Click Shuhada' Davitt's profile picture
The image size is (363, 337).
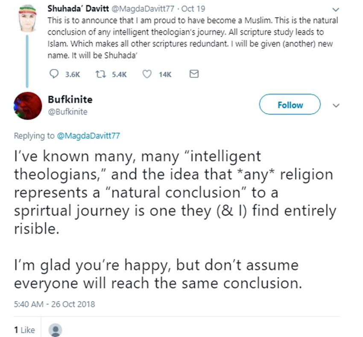pyautogui.click(x=28, y=19)
